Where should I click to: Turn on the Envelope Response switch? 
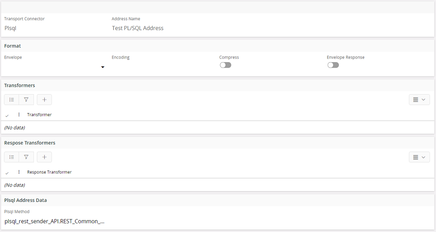(x=333, y=65)
